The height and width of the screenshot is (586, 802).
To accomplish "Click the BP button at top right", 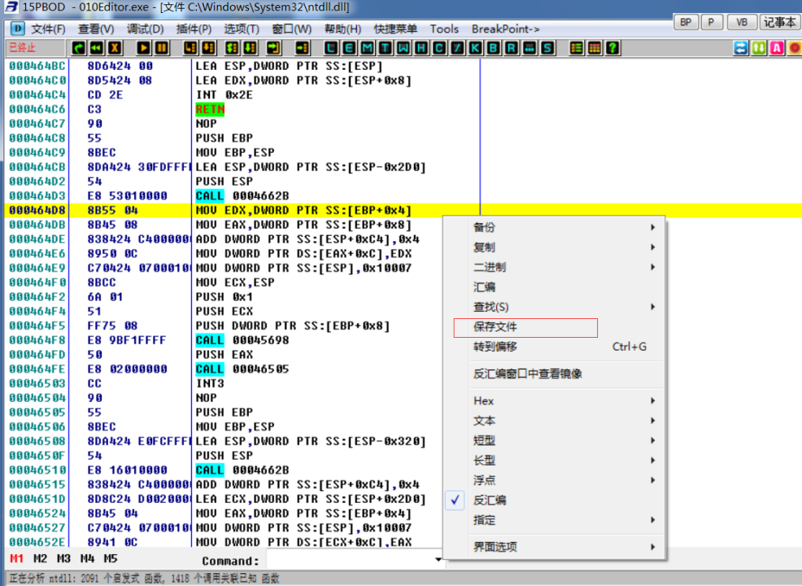I will [686, 22].
